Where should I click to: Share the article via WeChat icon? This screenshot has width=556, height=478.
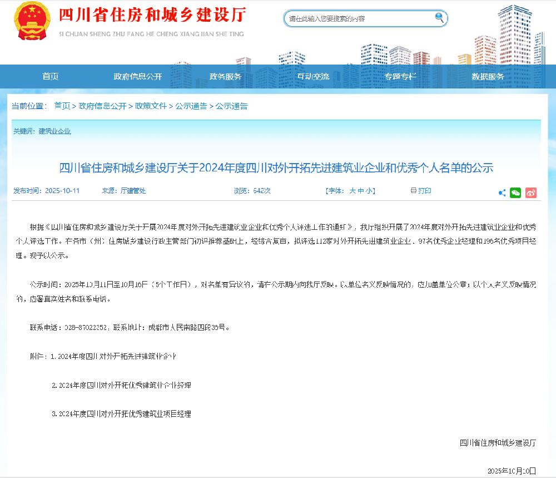click(x=515, y=191)
